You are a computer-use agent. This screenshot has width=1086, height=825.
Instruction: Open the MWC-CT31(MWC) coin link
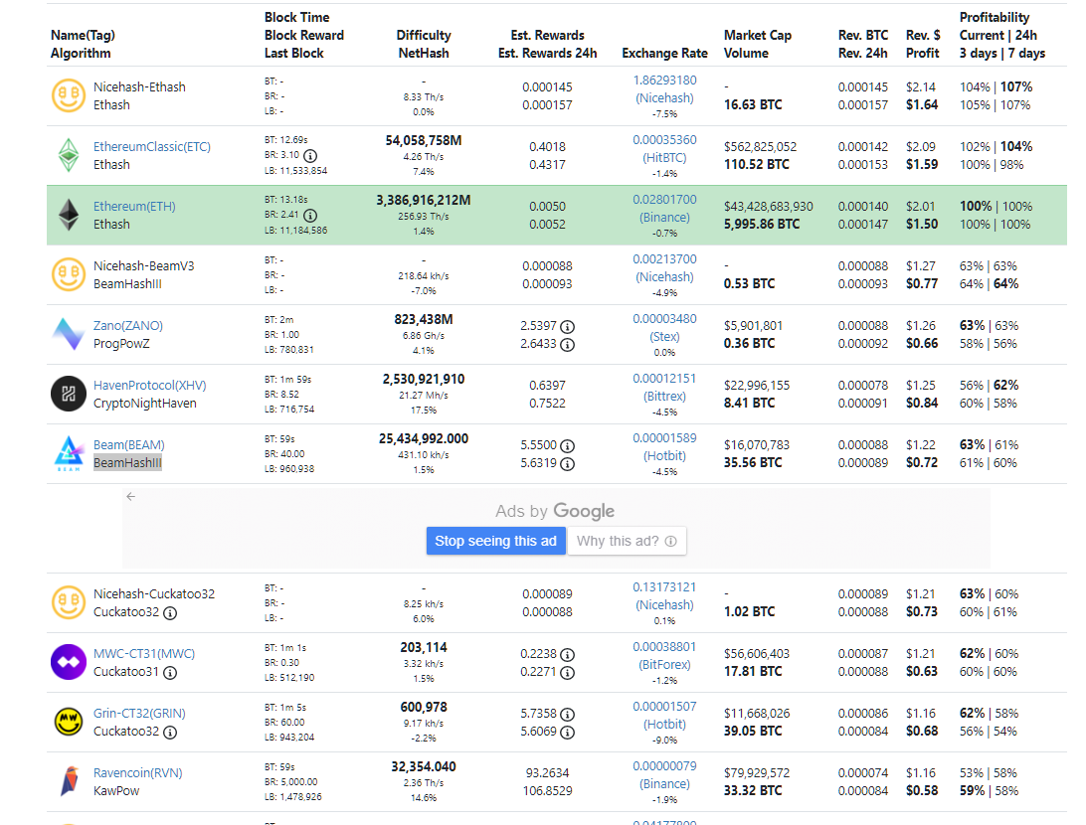[x=144, y=653]
